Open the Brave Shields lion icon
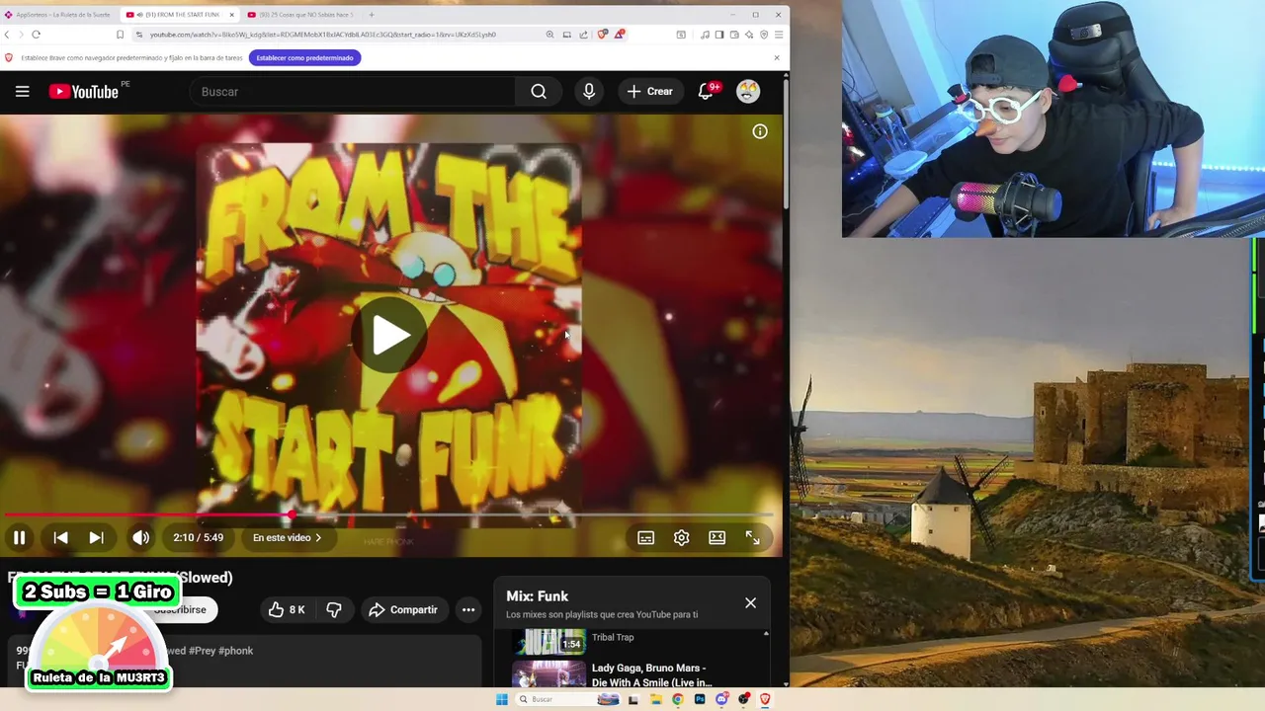 tap(603, 35)
